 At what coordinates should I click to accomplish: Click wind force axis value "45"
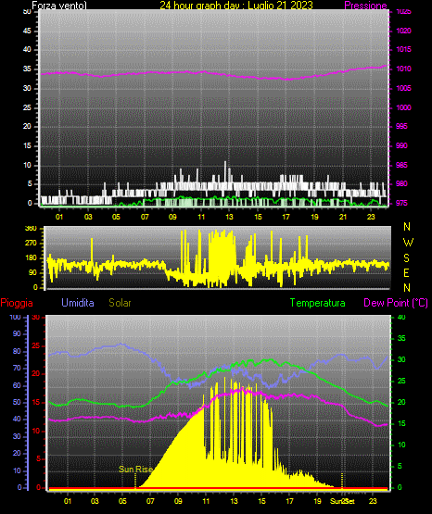coord(27,31)
